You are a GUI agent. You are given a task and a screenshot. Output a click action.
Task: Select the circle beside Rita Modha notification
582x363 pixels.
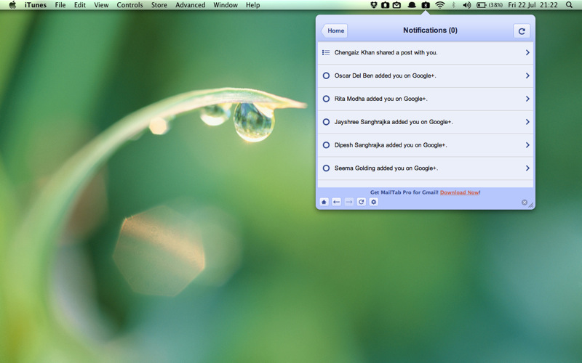point(326,99)
